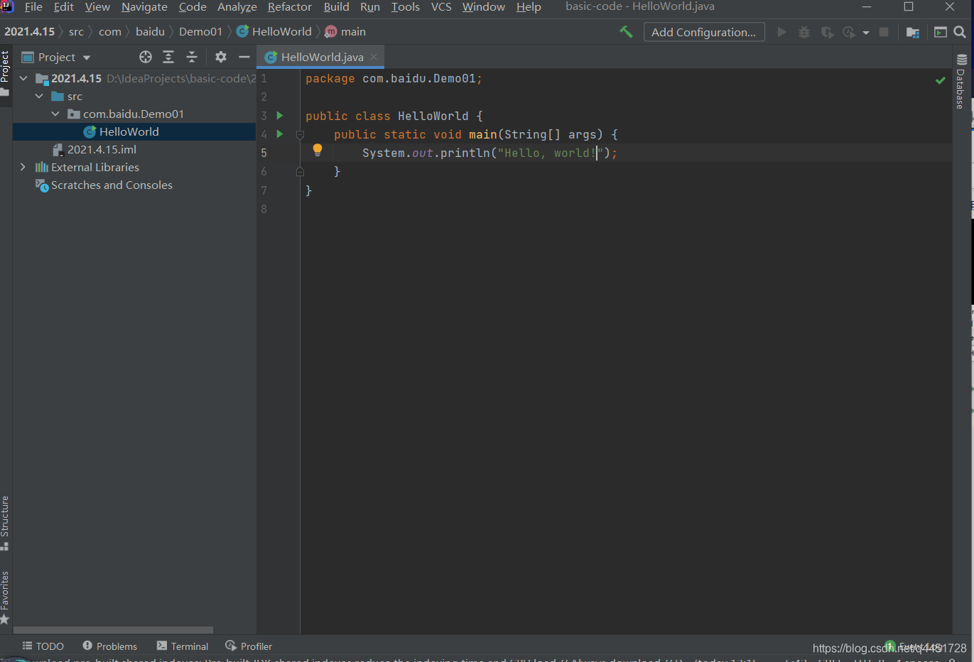Click line number 8 in gutter

[x=264, y=209]
